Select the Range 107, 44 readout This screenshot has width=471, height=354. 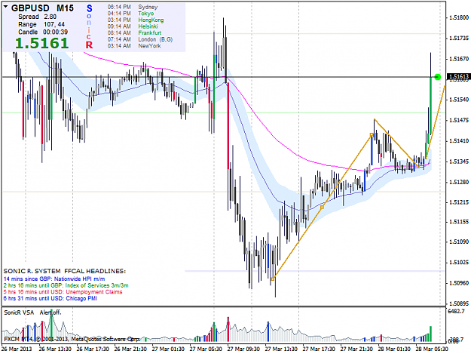(41, 24)
